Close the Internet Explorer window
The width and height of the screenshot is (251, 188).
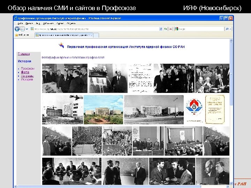[231, 18]
